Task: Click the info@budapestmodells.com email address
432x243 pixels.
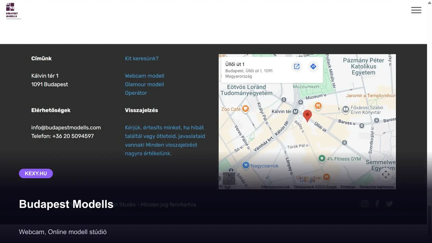Action: [66, 127]
